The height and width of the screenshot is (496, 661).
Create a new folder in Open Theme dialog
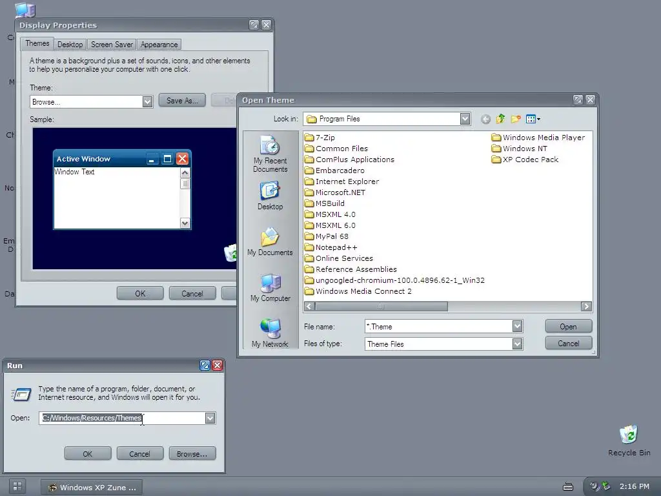pos(516,119)
